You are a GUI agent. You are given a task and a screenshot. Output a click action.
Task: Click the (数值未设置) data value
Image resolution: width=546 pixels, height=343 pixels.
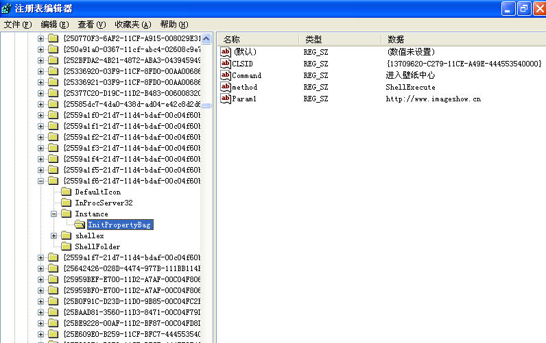tap(411, 52)
